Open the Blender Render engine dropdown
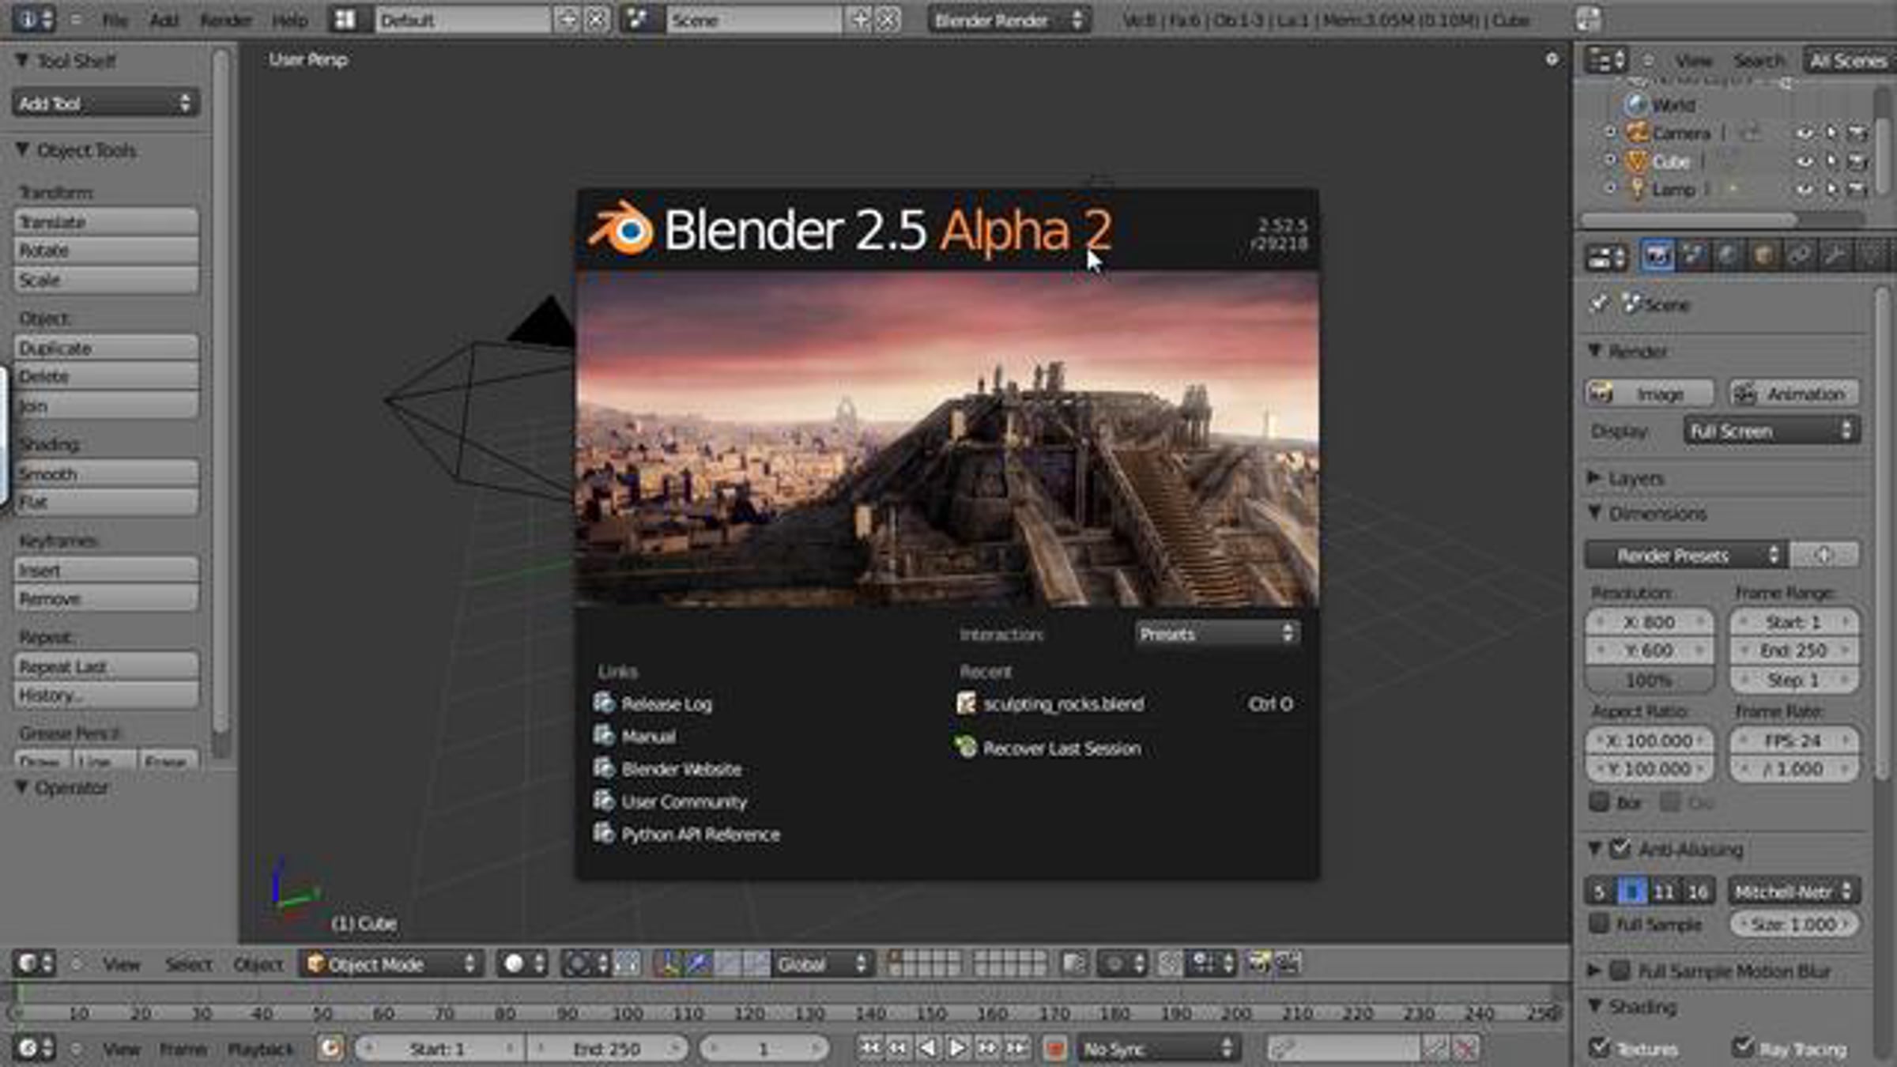Viewport: 1897px width, 1067px height. (1009, 20)
